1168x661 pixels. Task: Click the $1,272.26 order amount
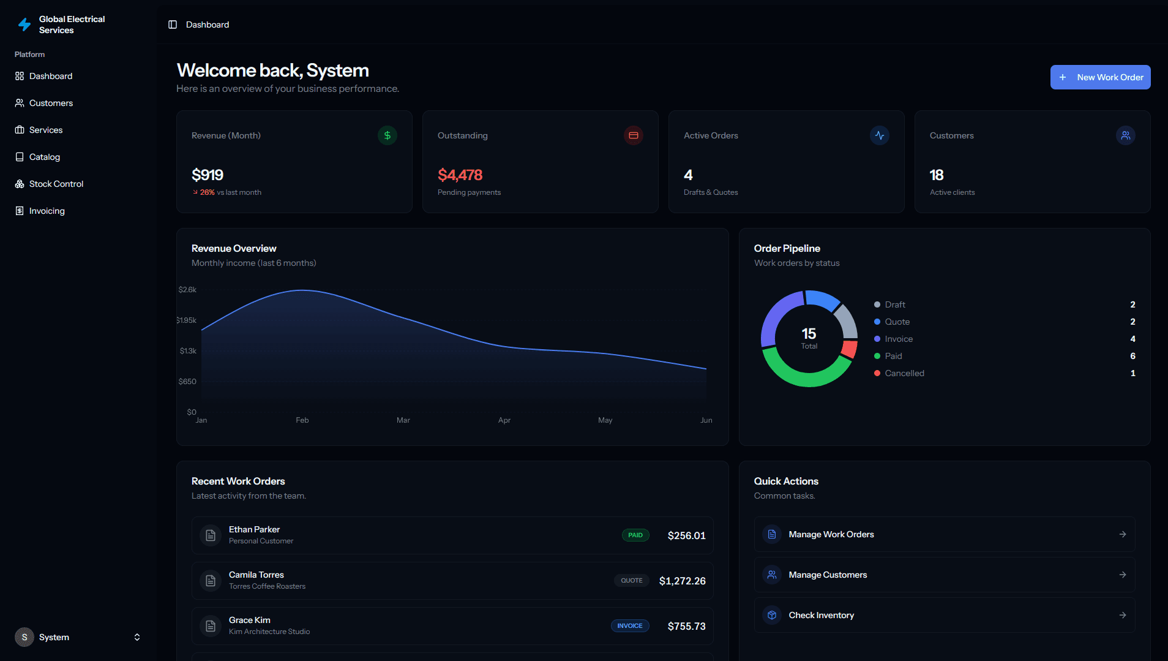[x=683, y=581]
